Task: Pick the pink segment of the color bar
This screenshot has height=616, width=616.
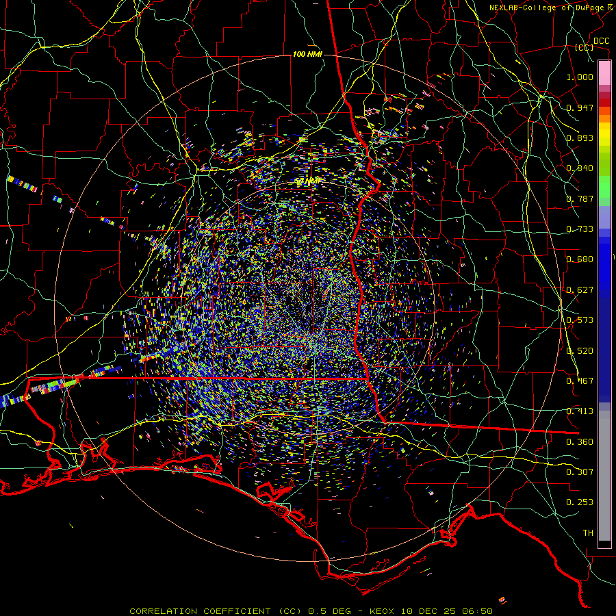Action: coord(604,73)
